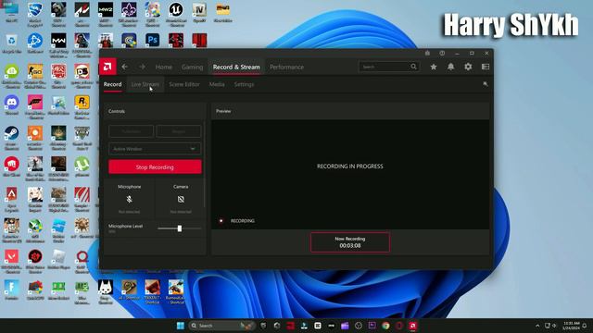Open the Windows Start menu
593x333 pixels.
tap(181, 326)
